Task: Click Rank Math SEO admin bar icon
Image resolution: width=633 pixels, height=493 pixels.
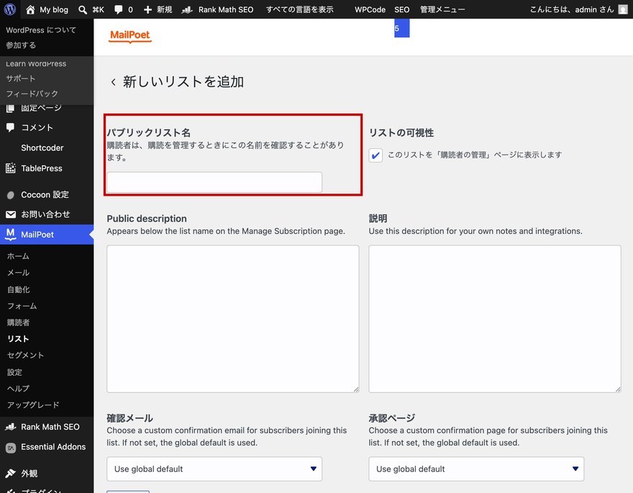Action: [x=186, y=9]
